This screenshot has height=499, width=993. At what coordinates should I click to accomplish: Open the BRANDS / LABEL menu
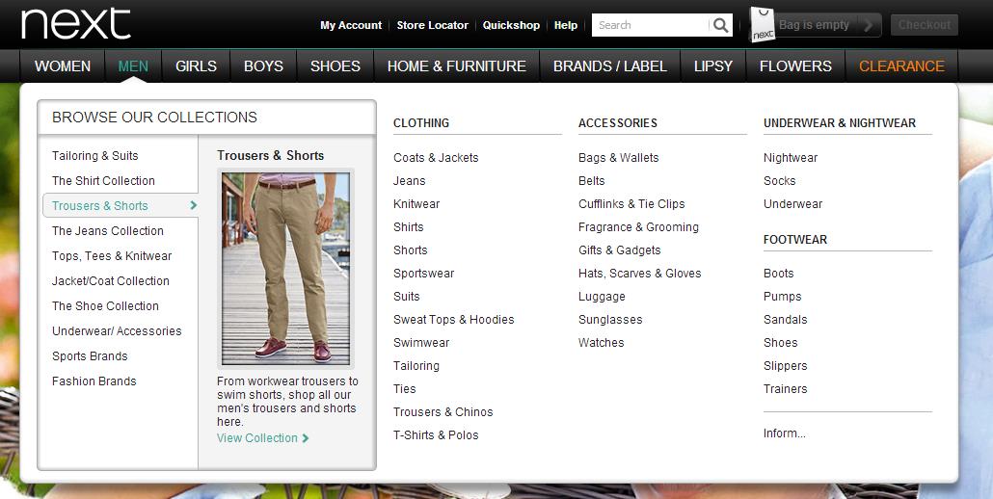tap(610, 66)
